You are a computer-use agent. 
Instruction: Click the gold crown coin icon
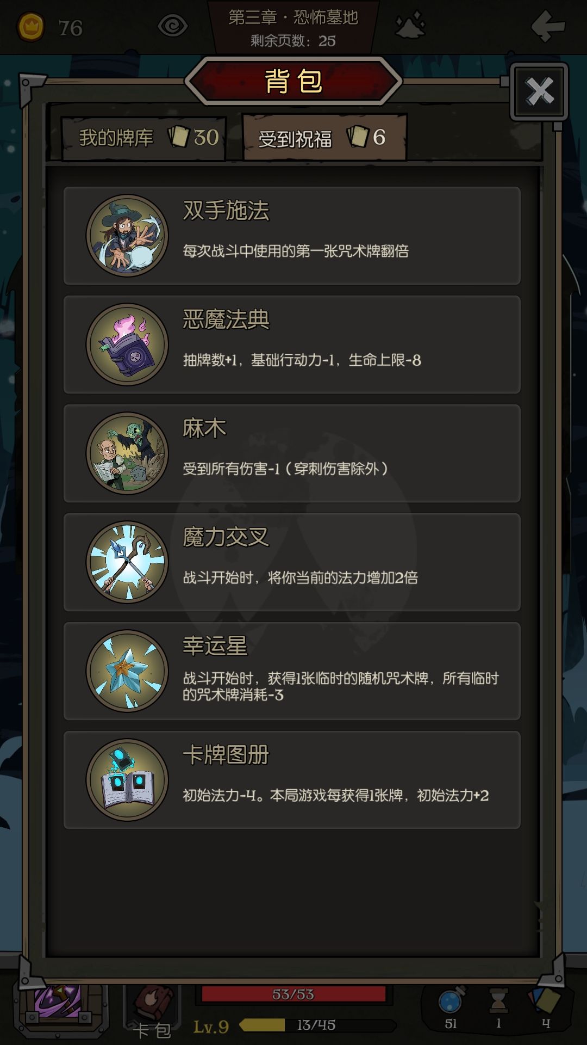pyautogui.click(x=31, y=27)
